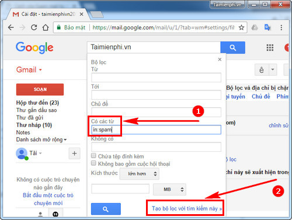Click the Google logo
The image size is (292, 220).
tap(34, 48)
